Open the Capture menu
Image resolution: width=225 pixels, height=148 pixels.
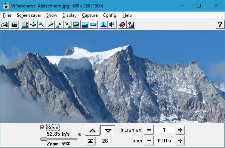click(90, 15)
